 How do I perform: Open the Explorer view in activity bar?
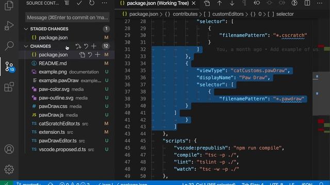click(x=9, y=6)
